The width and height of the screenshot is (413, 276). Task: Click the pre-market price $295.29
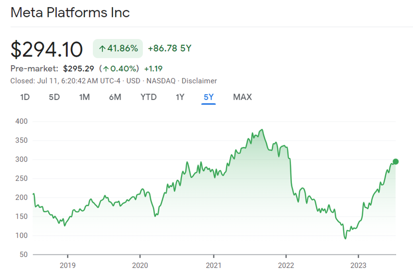click(78, 69)
